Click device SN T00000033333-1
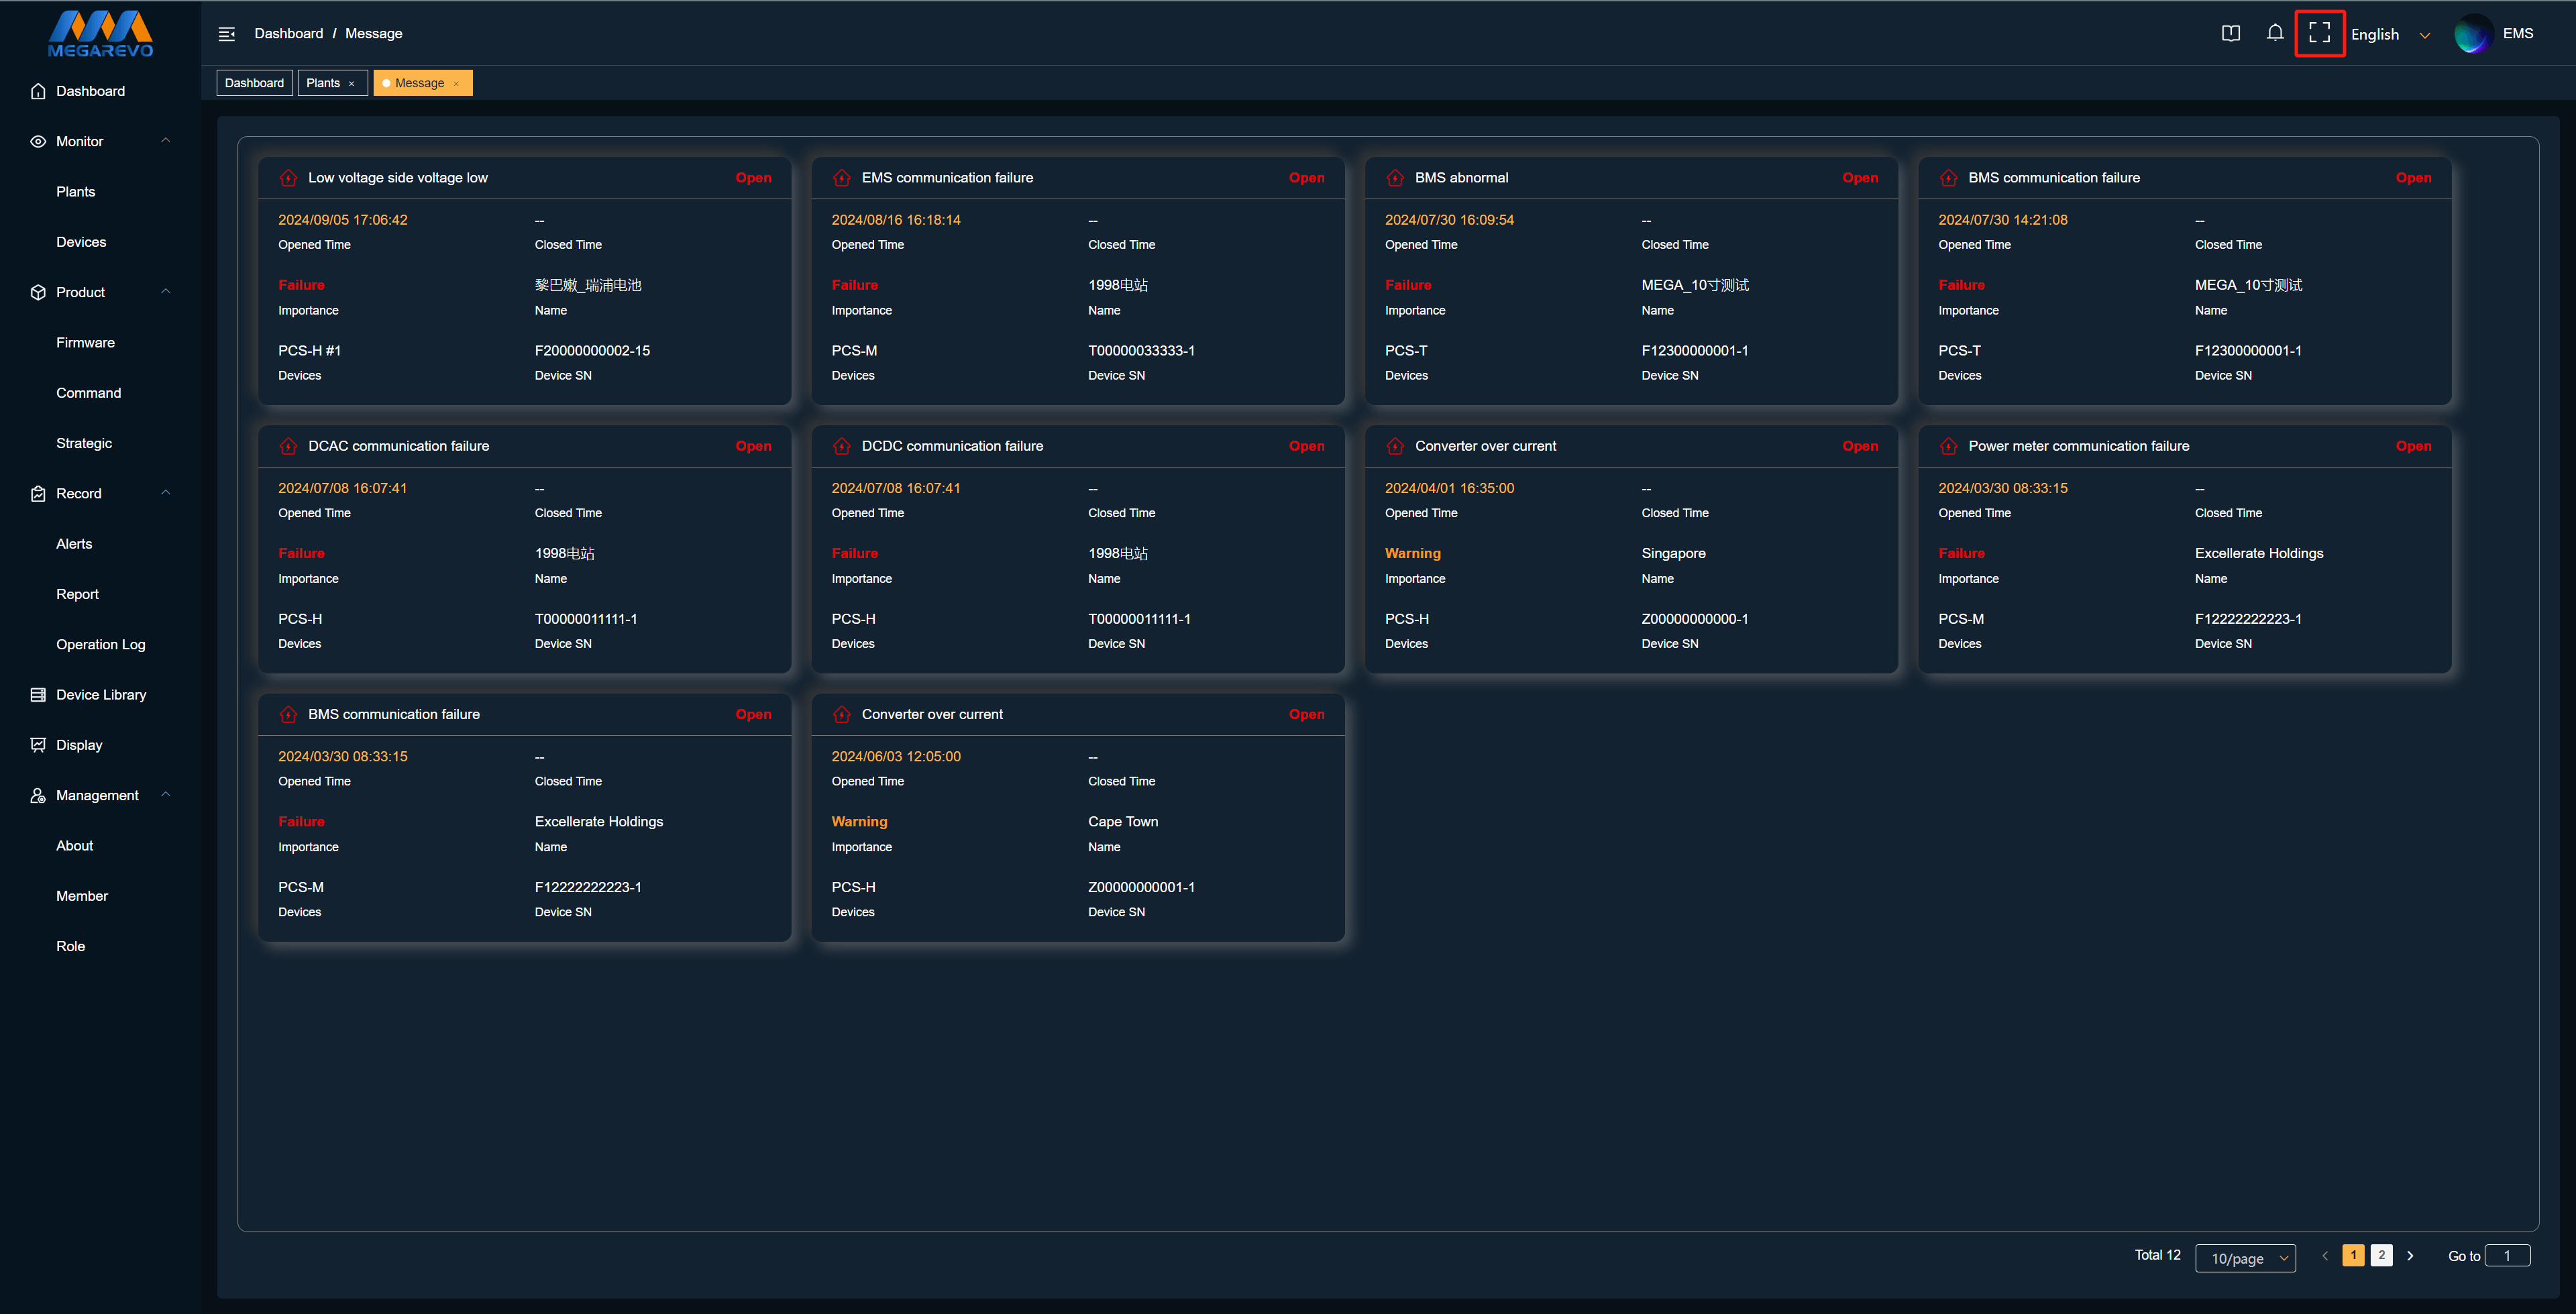The height and width of the screenshot is (1314, 2576). (1141, 351)
